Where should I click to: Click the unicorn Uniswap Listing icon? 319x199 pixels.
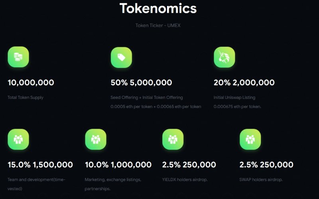pyautogui.click(x=224, y=57)
